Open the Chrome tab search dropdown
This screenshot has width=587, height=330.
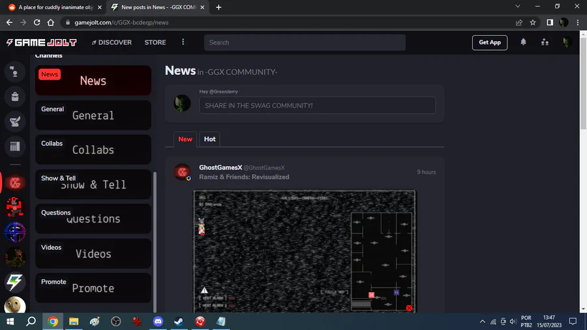(x=518, y=7)
